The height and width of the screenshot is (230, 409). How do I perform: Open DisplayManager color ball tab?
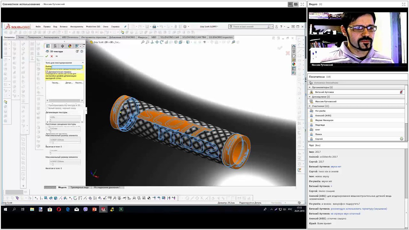coord(70,46)
